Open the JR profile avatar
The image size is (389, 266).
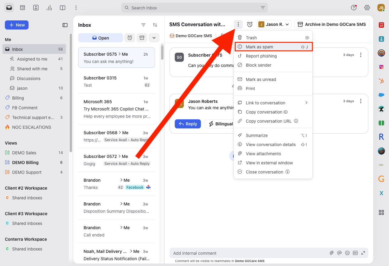(381, 8)
